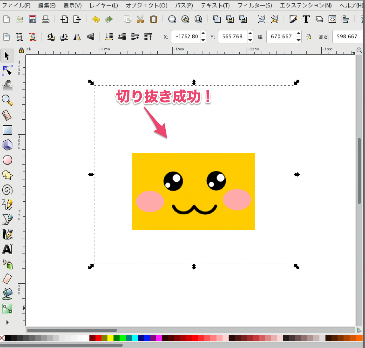365x348 pixels.
Task: Toggle the width/height lock ratio
Action: pyautogui.click(x=309, y=37)
